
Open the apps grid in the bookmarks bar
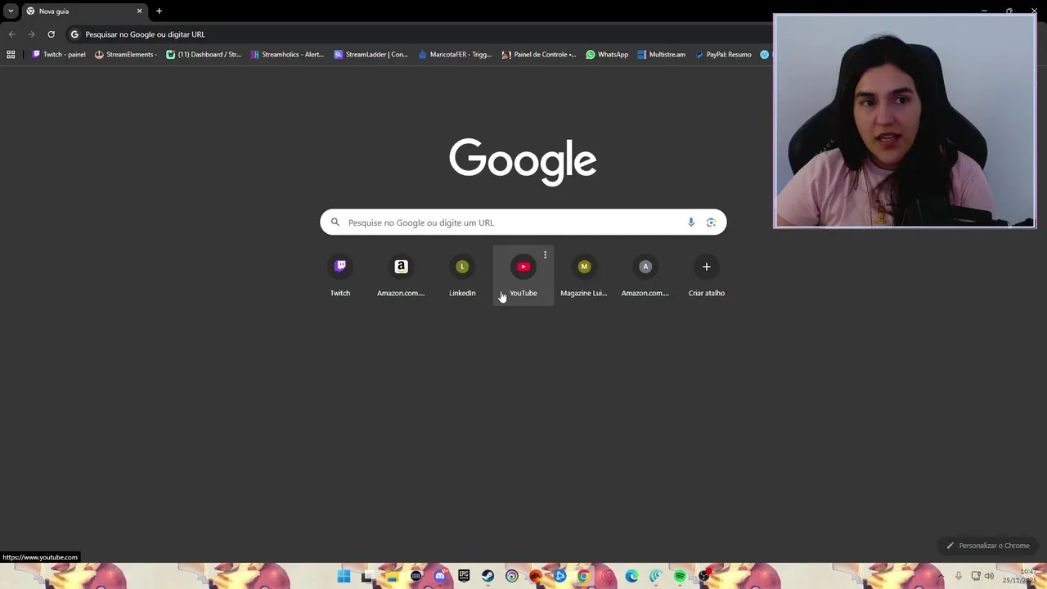tap(11, 55)
